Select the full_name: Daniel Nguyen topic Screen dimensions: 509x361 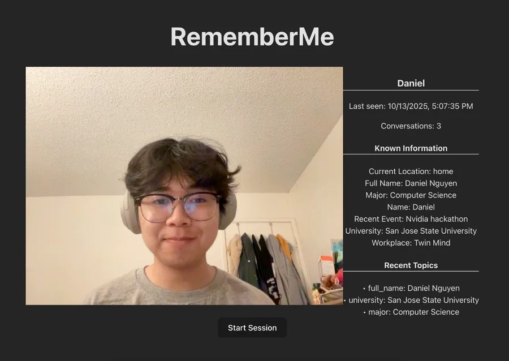coord(411,288)
